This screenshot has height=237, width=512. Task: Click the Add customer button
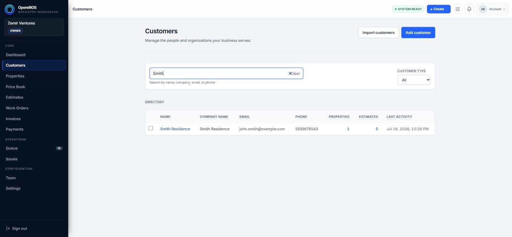tap(418, 33)
